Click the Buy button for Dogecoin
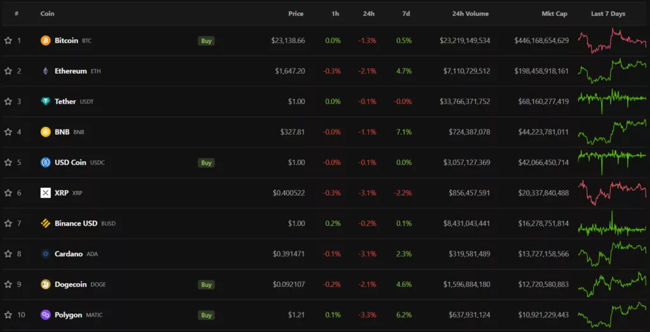 206,284
